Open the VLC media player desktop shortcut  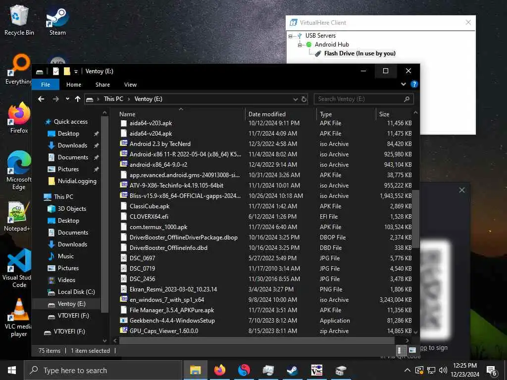coord(18,318)
